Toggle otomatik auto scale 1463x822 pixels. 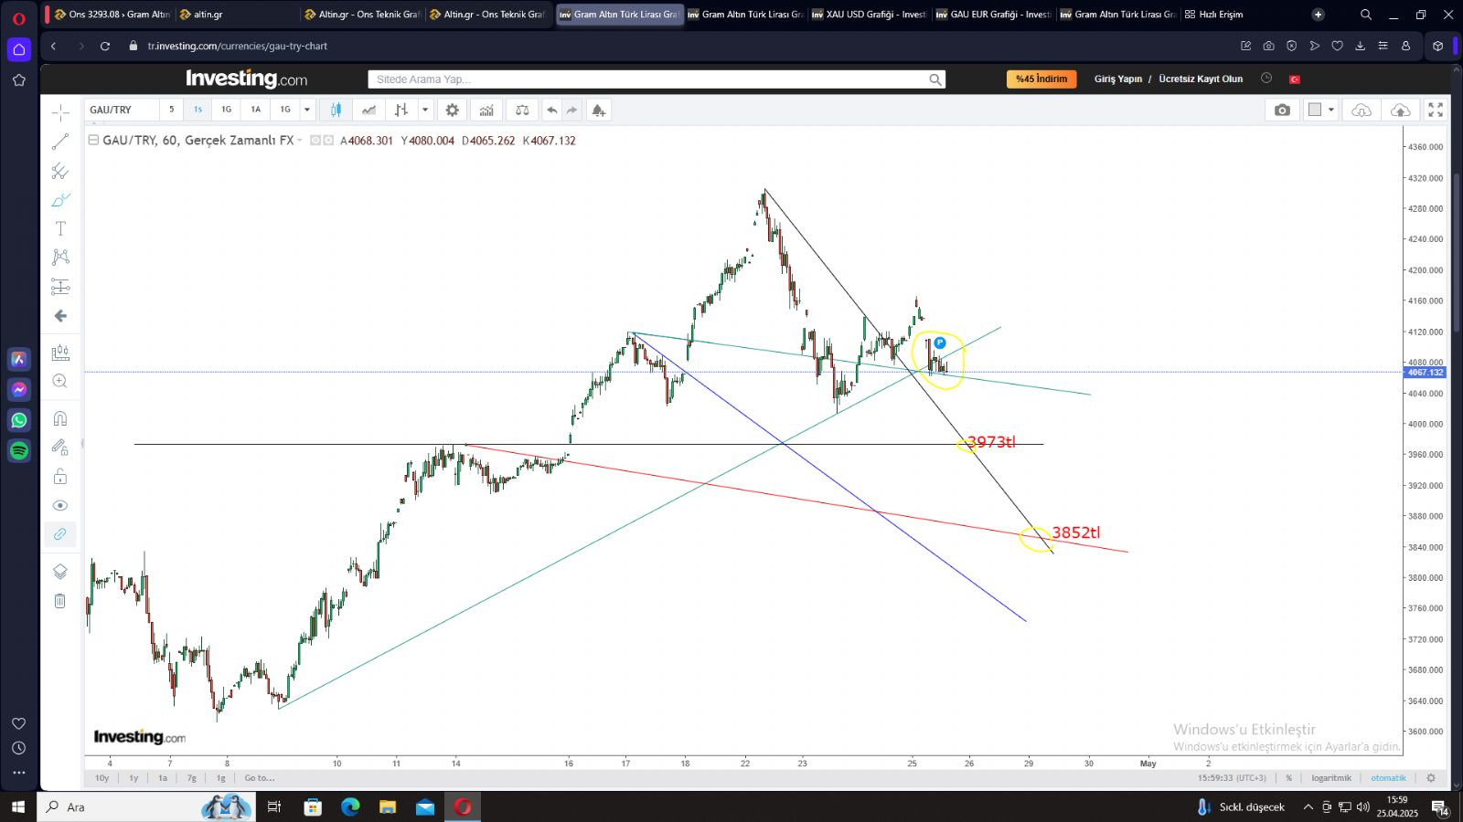coord(1388,778)
